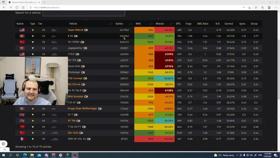Open the Jagdpanther vehicle link
This screenshot has height=158, width=280.
pos(75,48)
